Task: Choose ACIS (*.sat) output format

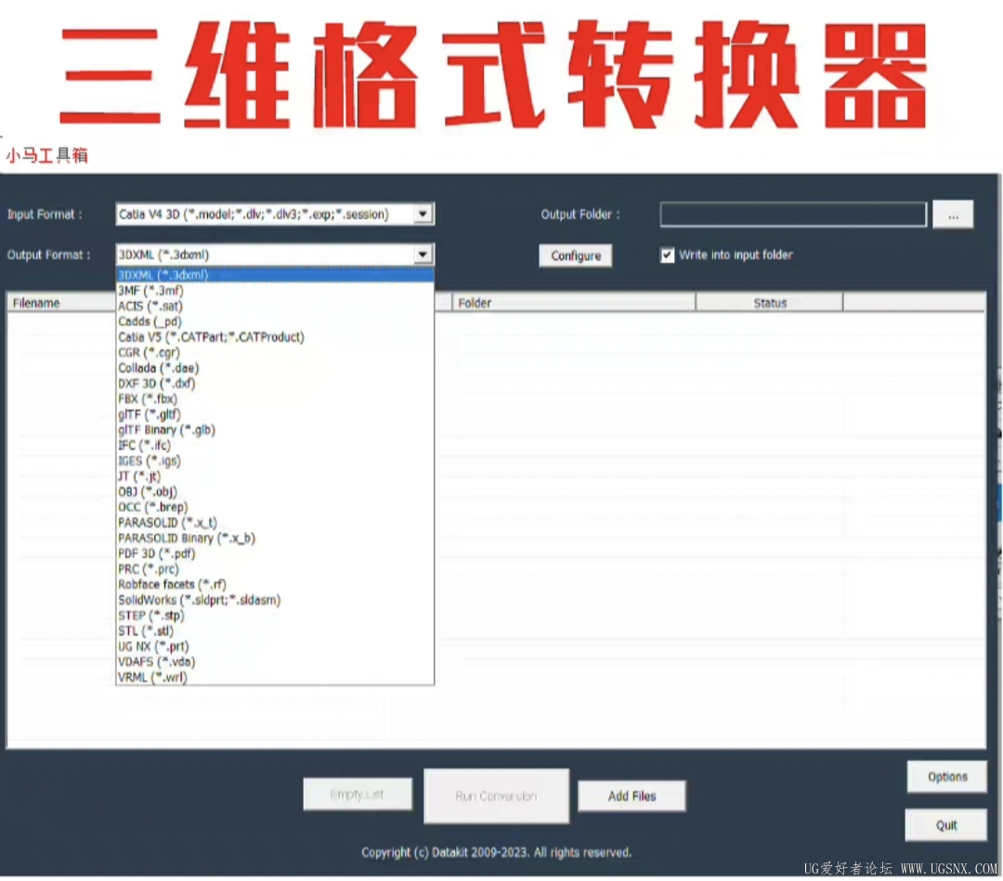Action: click(274, 306)
